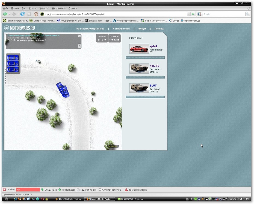Select the third blue car in the track sidebar
Image resolution: width=254 pixels, height=204 pixels.
pyautogui.click(x=13, y=70)
